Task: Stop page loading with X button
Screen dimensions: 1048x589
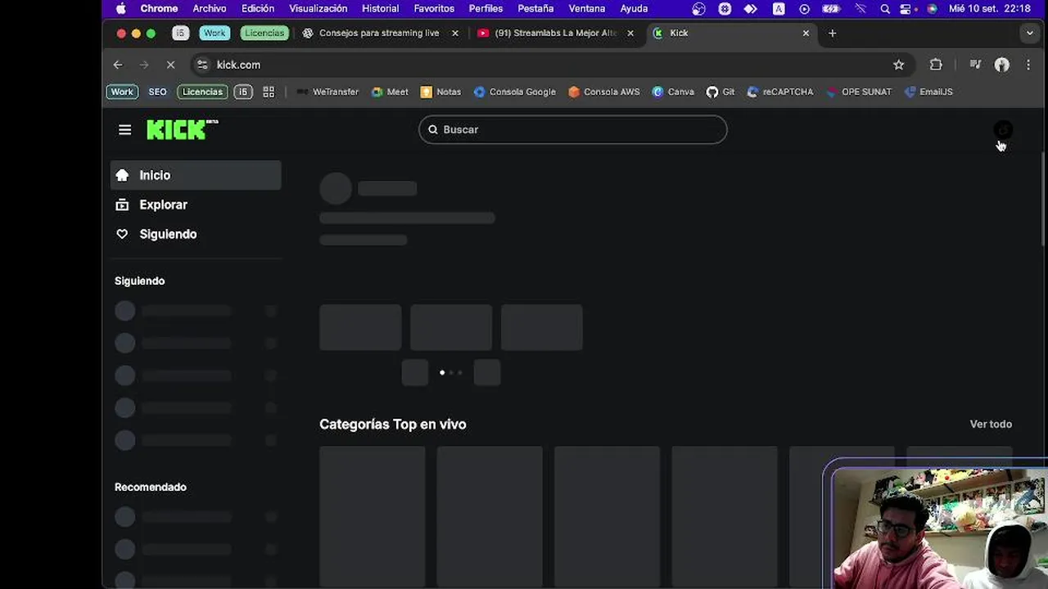Action: click(170, 65)
